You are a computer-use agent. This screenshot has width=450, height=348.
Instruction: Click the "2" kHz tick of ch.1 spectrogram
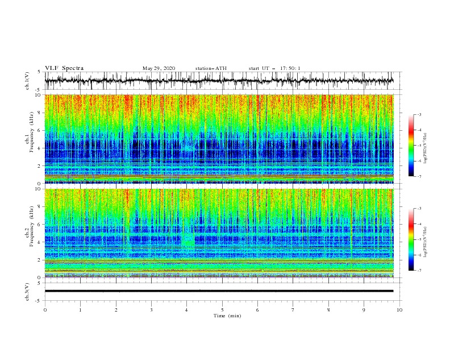[x=40, y=166]
